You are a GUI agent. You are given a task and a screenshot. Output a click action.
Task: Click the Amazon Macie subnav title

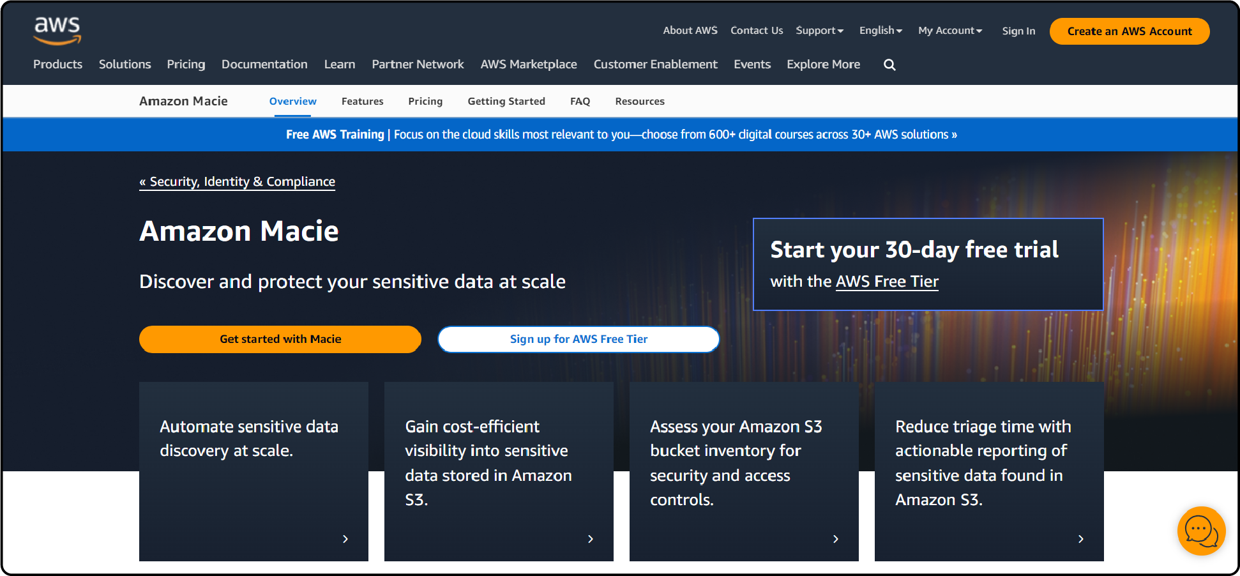click(x=183, y=102)
